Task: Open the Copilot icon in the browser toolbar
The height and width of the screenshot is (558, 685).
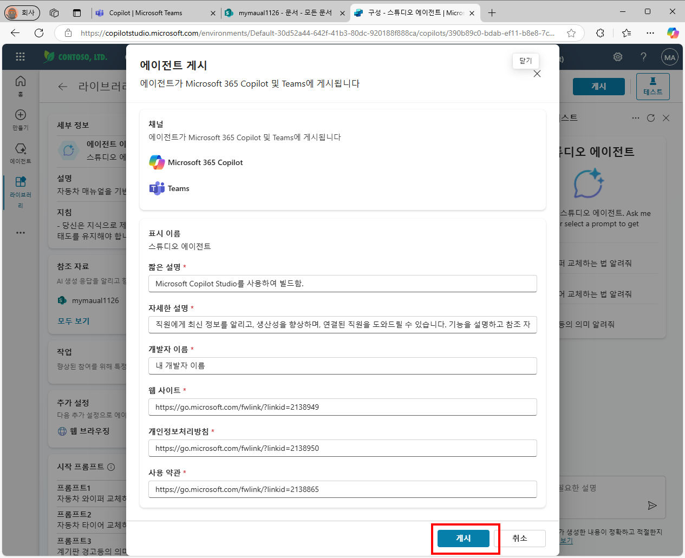Action: click(673, 33)
